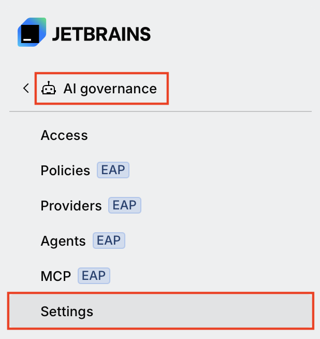Click the JETBRAINS wordmark text
This screenshot has height=339, width=320.
click(101, 34)
